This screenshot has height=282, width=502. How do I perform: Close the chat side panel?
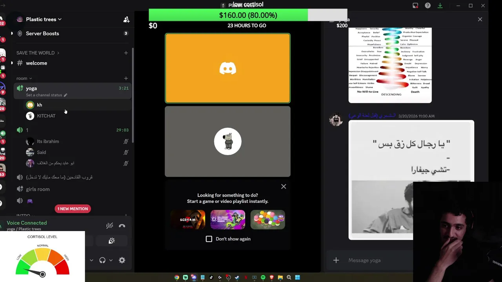pyautogui.click(x=480, y=19)
